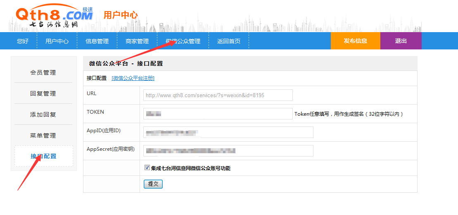Open 微信公众管理 navigation item

(x=183, y=41)
